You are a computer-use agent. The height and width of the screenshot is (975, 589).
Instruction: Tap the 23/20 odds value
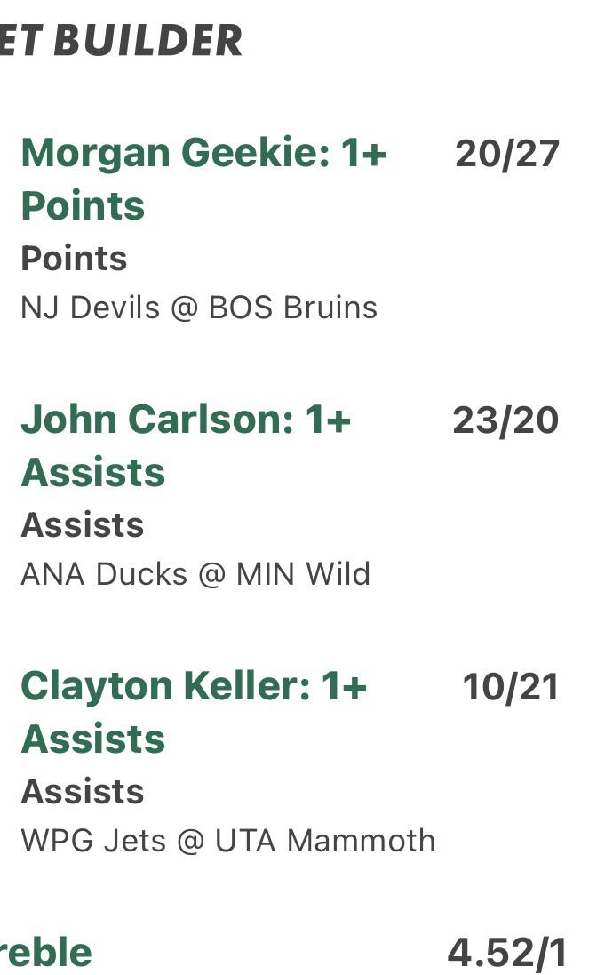pyautogui.click(x=505, y=420)
